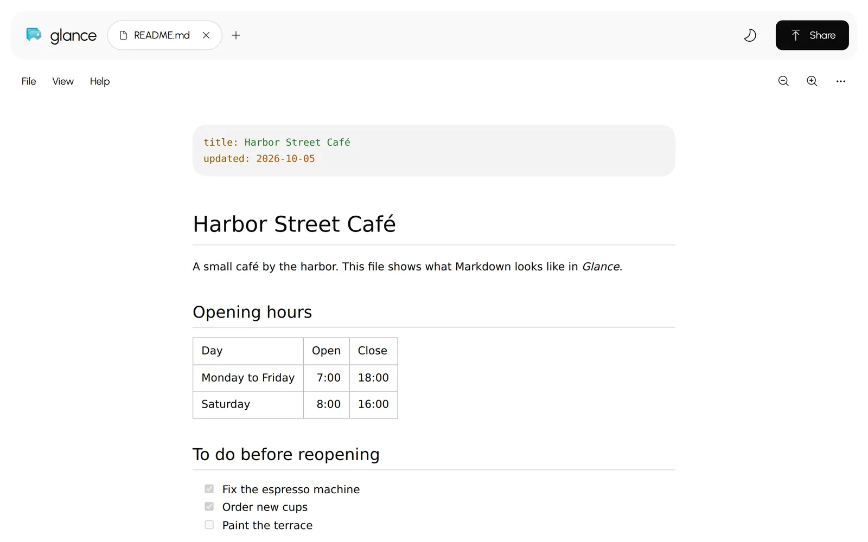Click the 16:00 closing time cell
Screen dimensions: 868x542
tap(373, 404)
